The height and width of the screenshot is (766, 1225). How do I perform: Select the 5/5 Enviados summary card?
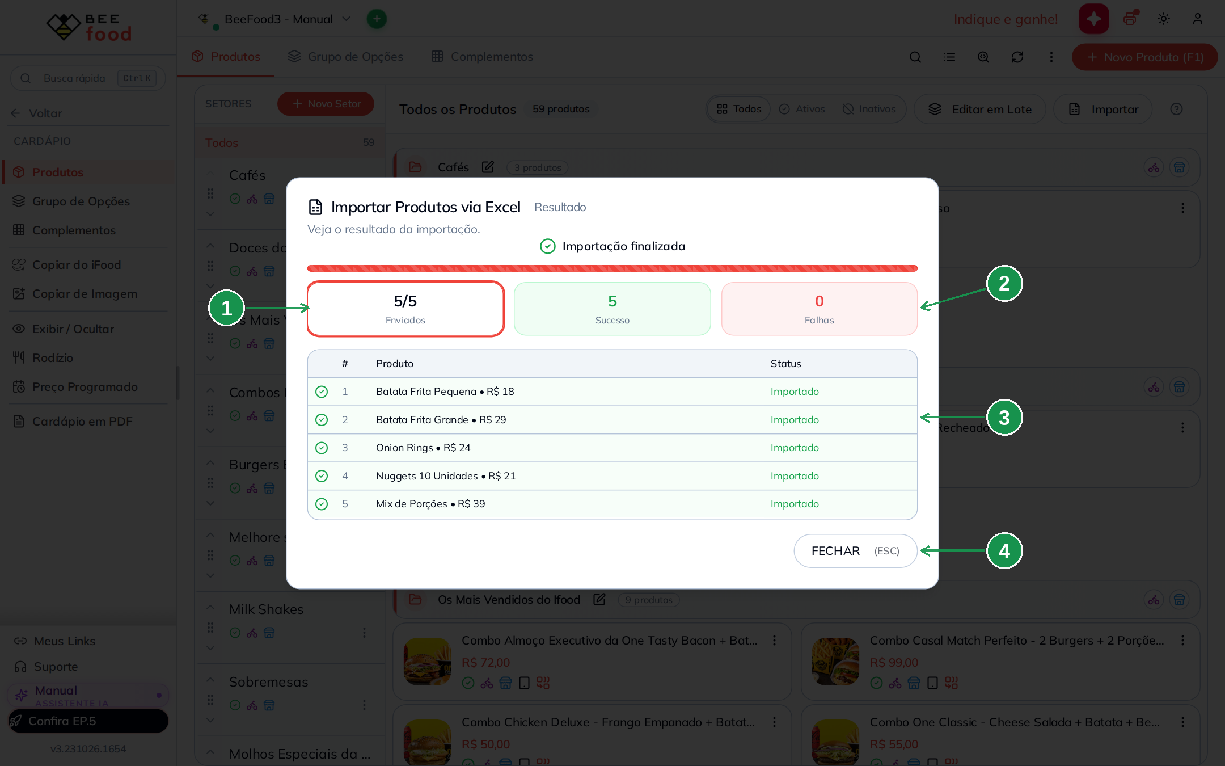coord(405,309)
